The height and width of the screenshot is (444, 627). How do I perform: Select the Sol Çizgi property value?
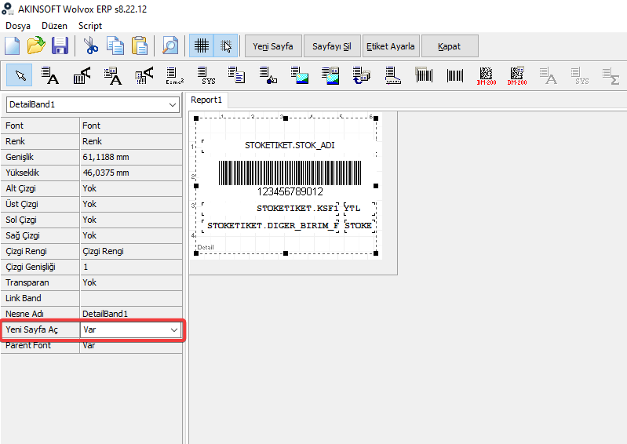131,220
